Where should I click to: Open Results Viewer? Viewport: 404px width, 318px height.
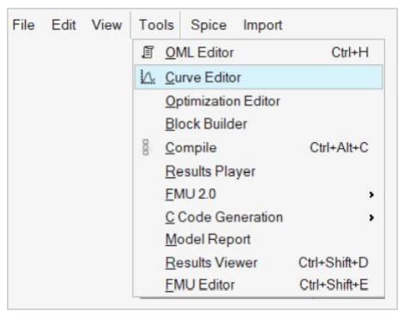pos(259,262)
